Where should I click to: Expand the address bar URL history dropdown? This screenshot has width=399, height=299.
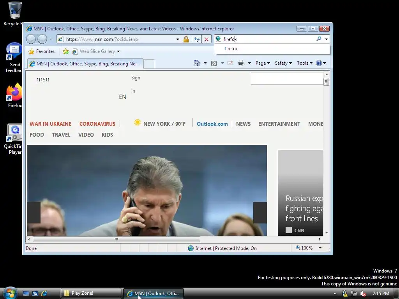click(x=178, y=39)
